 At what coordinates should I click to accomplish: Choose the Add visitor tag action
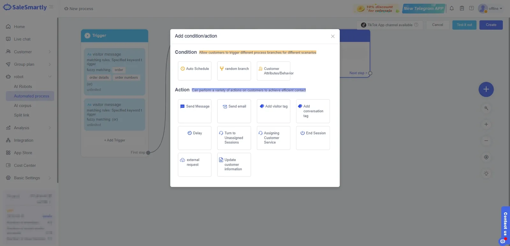(x=273, y=111)
